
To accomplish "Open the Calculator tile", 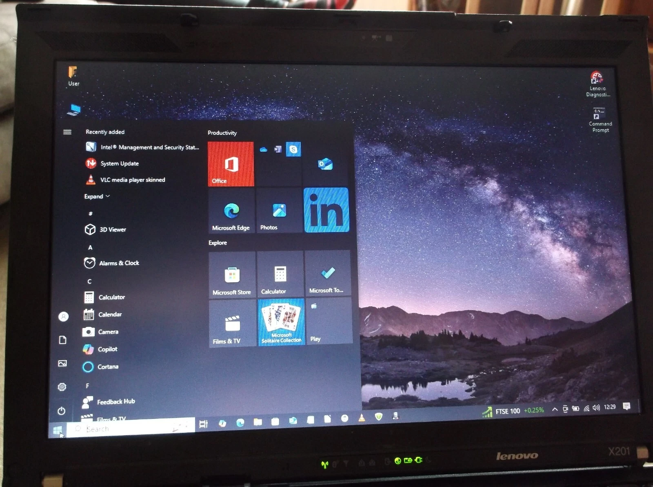I will [280, 274].
